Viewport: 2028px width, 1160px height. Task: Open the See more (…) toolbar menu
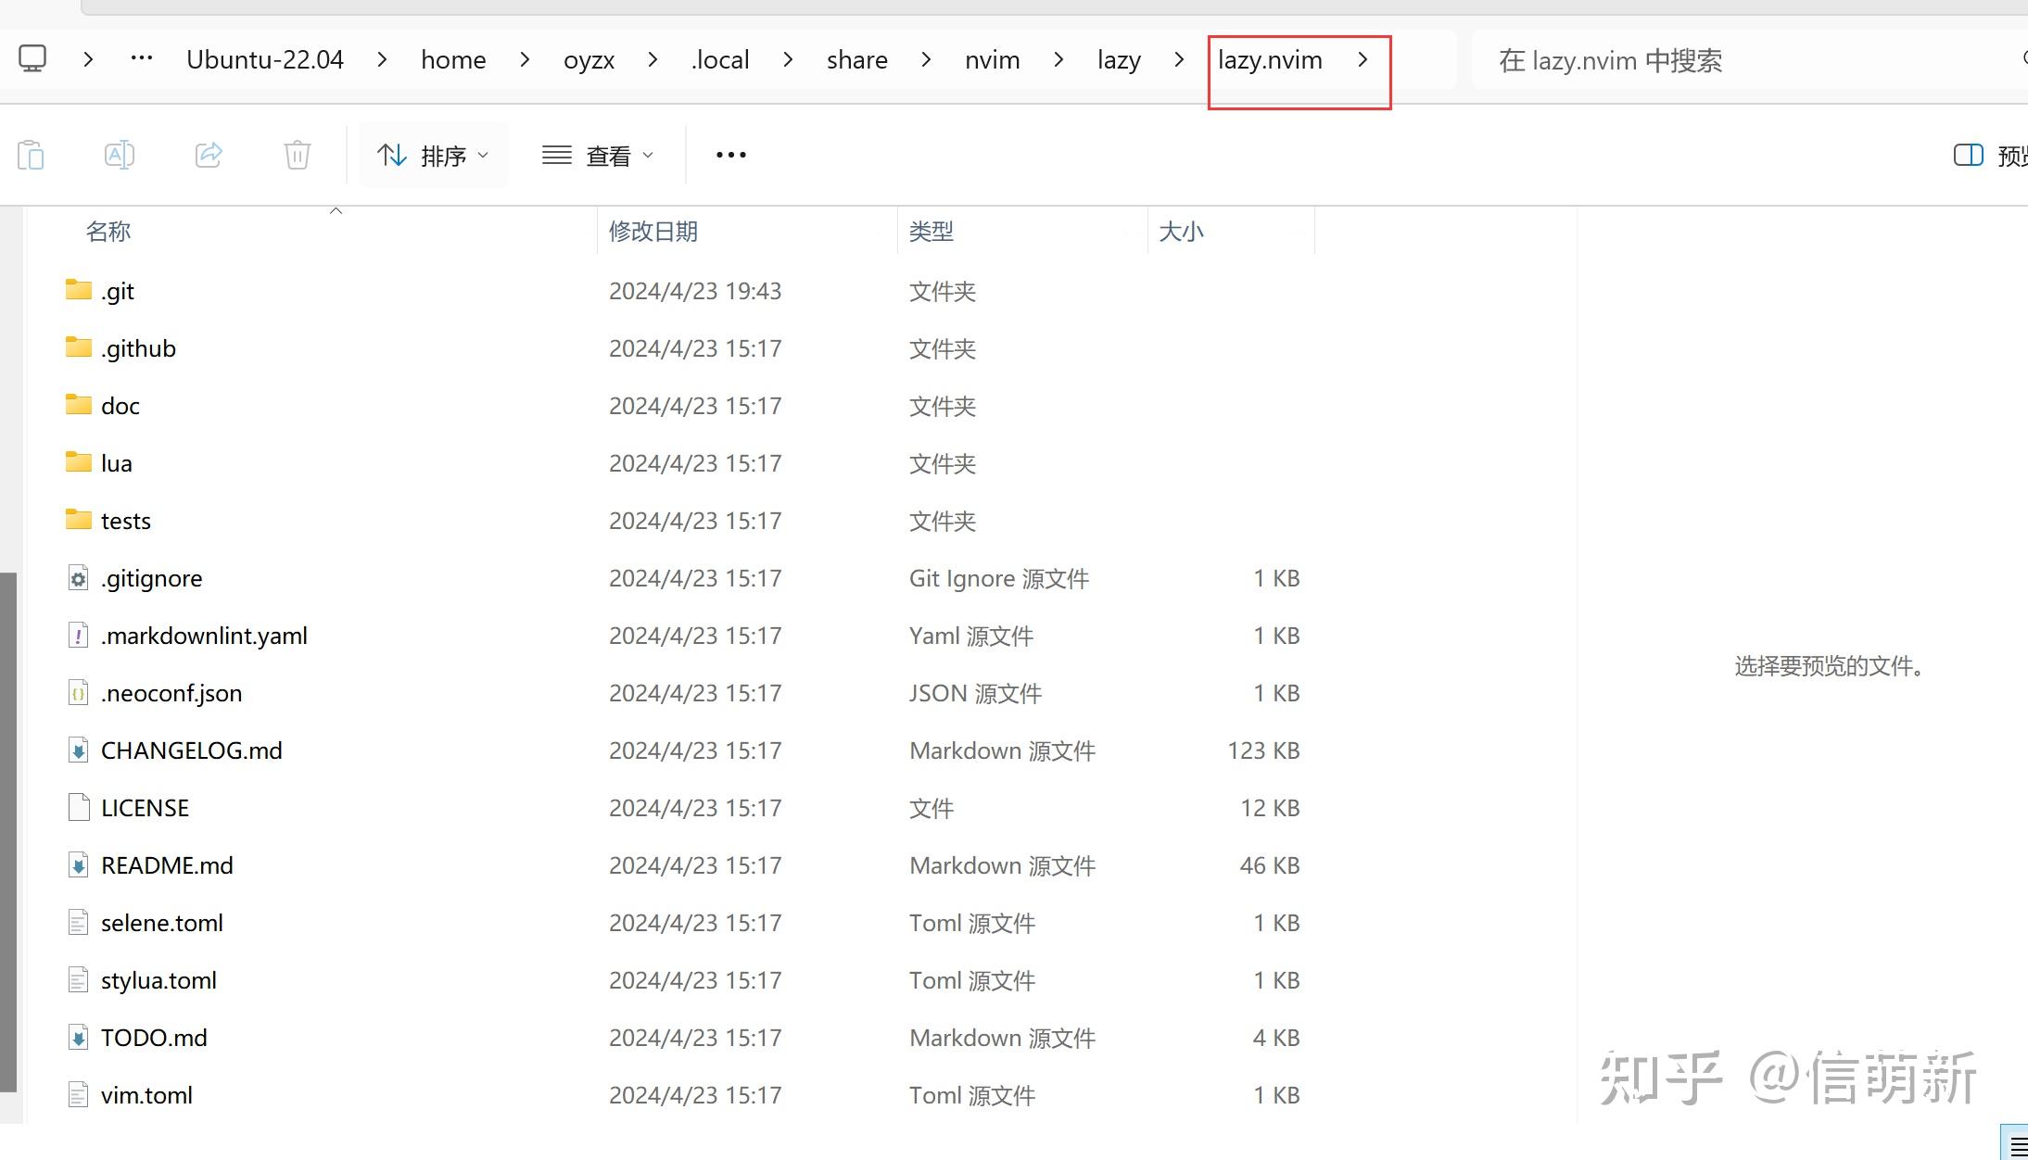730,155
